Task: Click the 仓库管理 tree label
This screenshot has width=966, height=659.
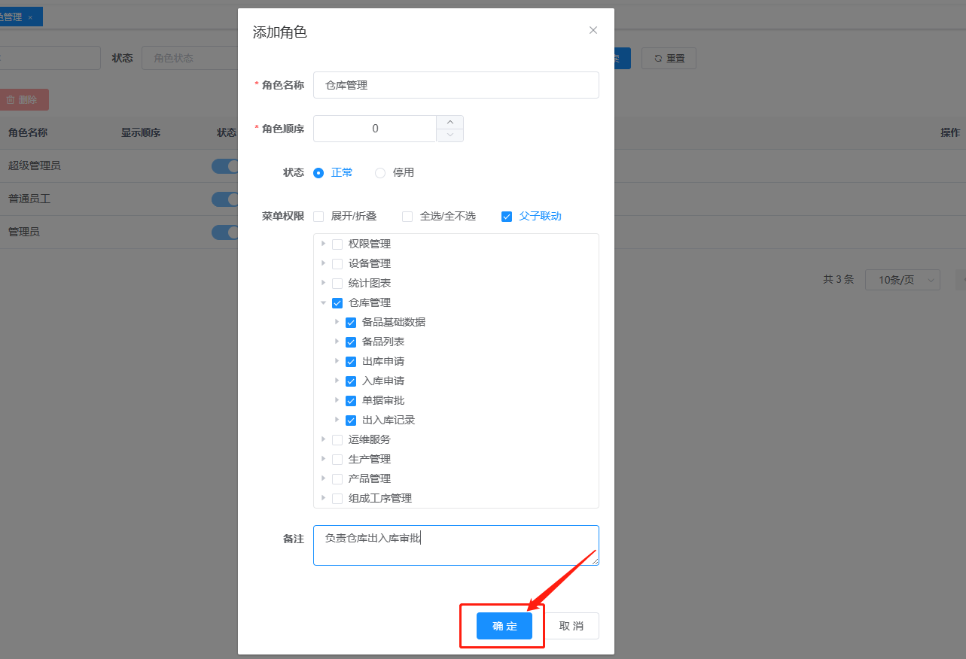Action: [370, 302]
